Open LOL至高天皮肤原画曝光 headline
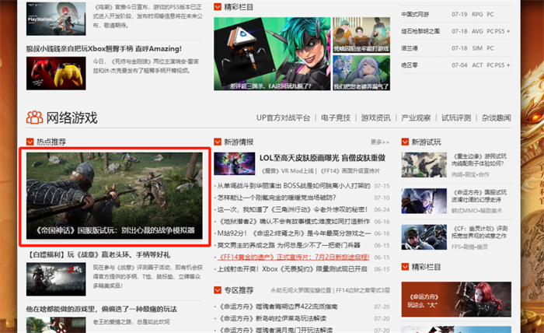544x333 pixels. point(323,158)
